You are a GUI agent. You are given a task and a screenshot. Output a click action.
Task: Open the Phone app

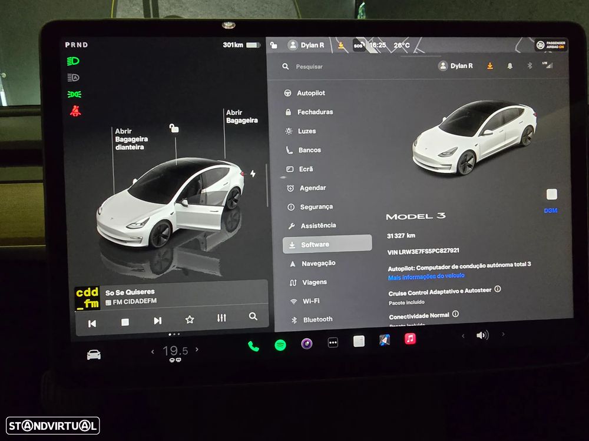coord(253,346)
